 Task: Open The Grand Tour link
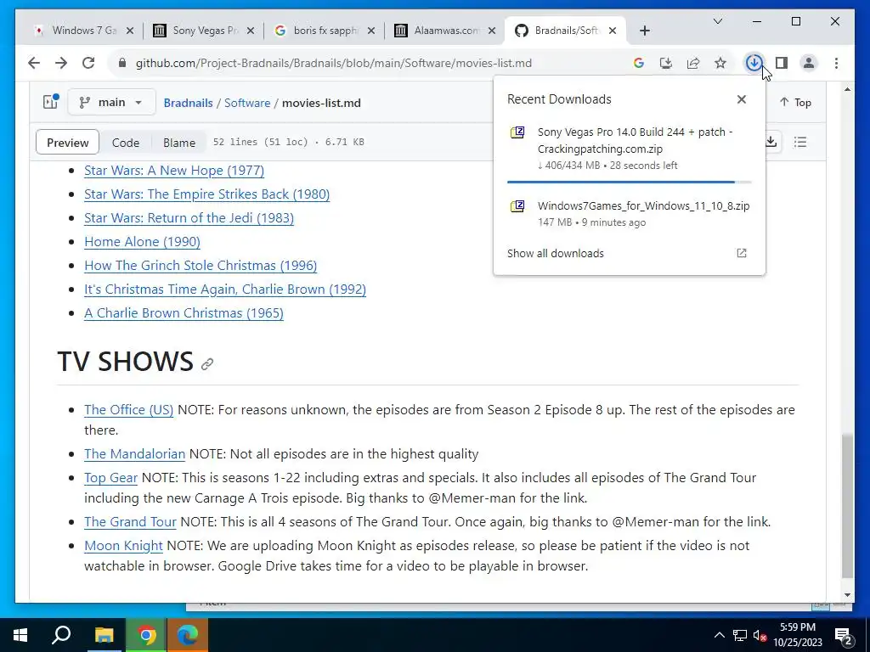click(x=130, y=522)
